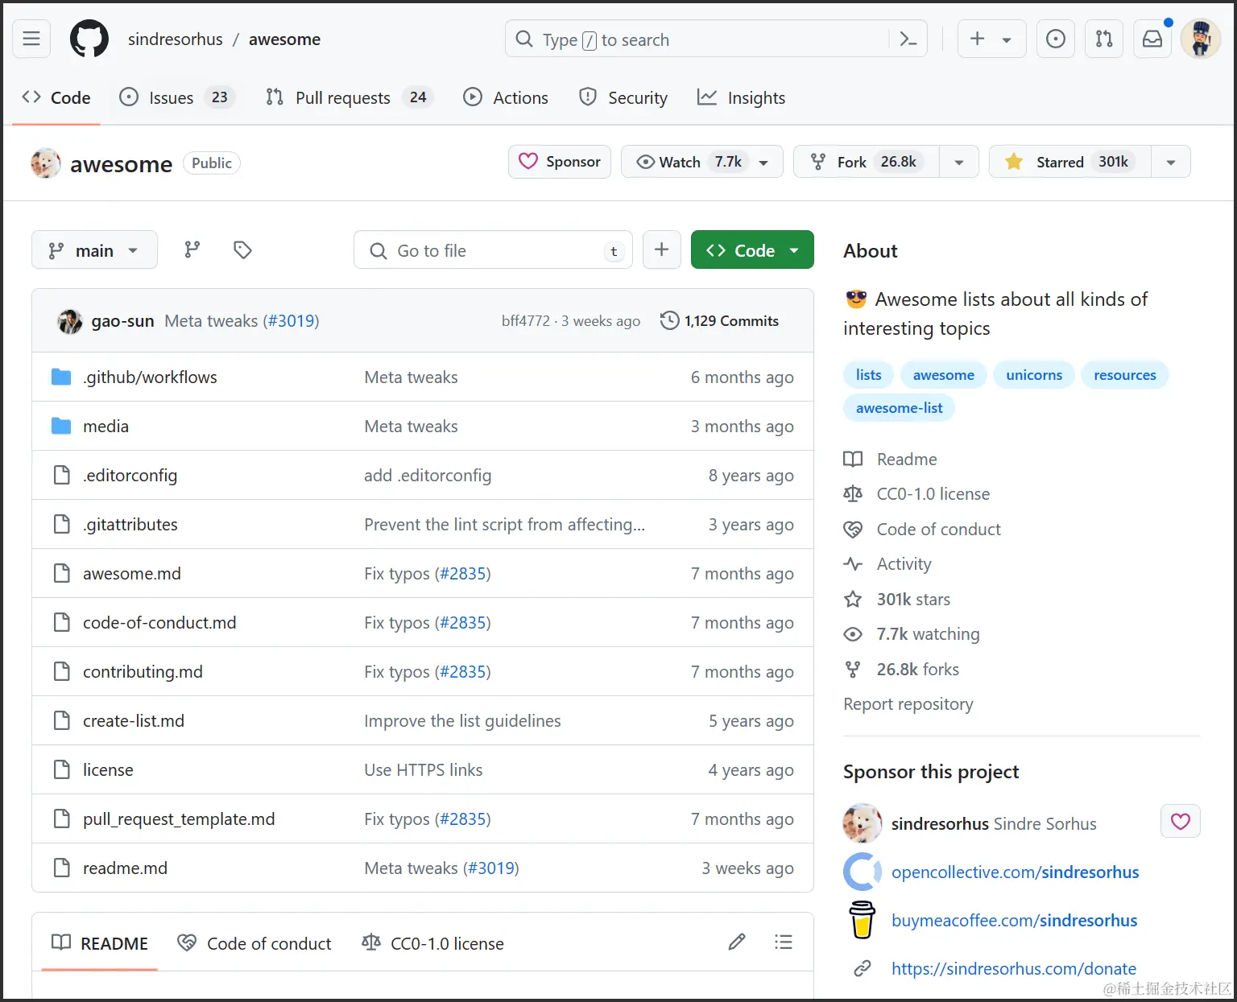Open readme.md file

[x=125, y=868]
